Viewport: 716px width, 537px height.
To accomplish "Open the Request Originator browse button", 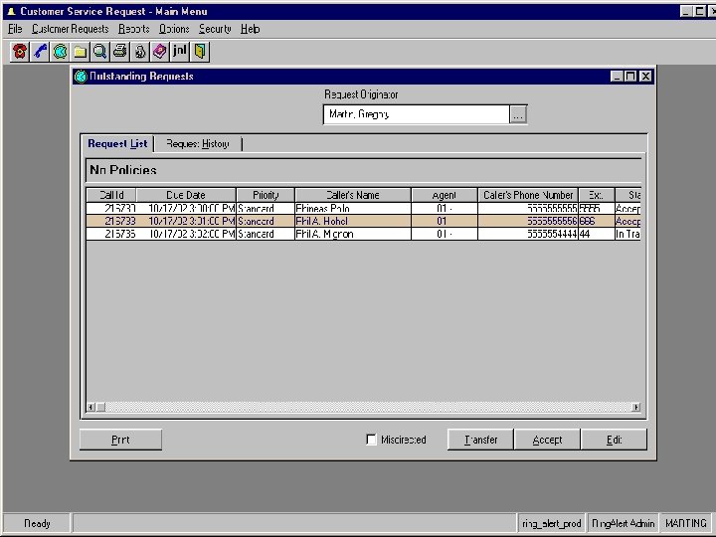I will point(518,114).
